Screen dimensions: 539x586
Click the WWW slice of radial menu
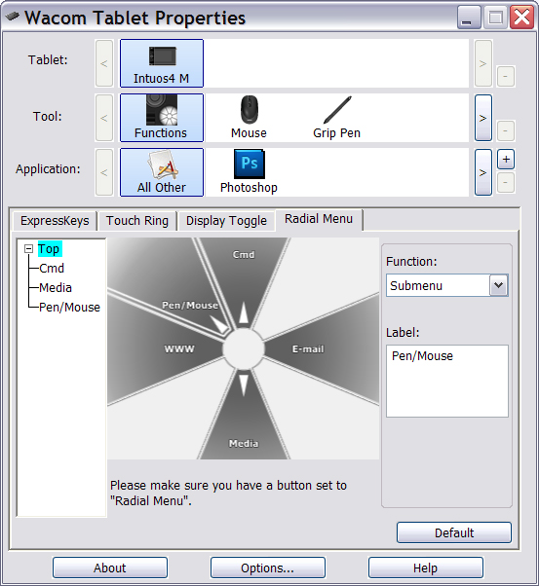pos(169,349)
